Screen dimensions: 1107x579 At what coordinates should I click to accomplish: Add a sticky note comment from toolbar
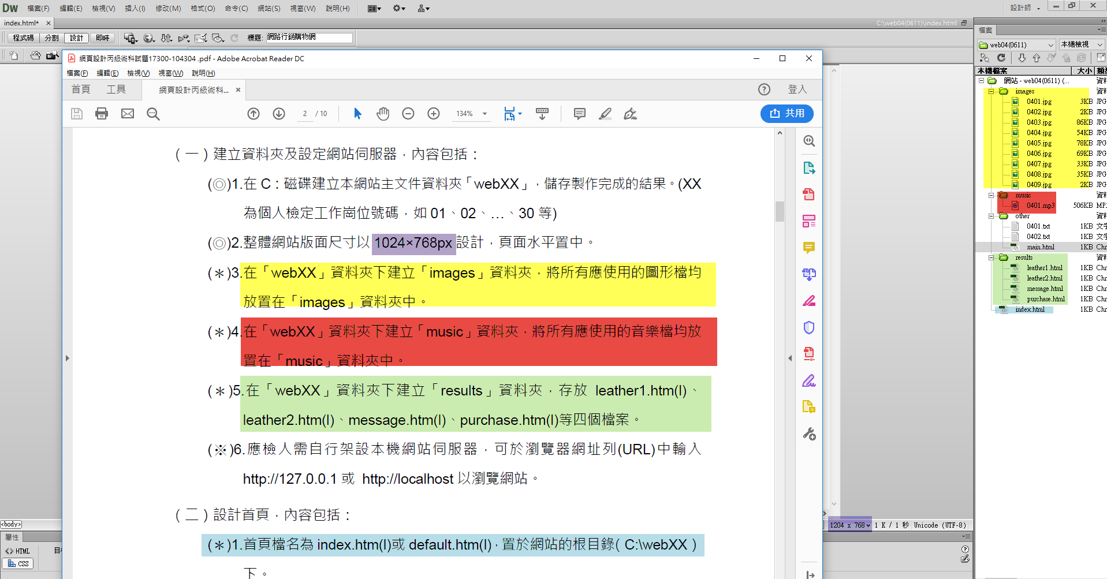(x=579, y=114)
